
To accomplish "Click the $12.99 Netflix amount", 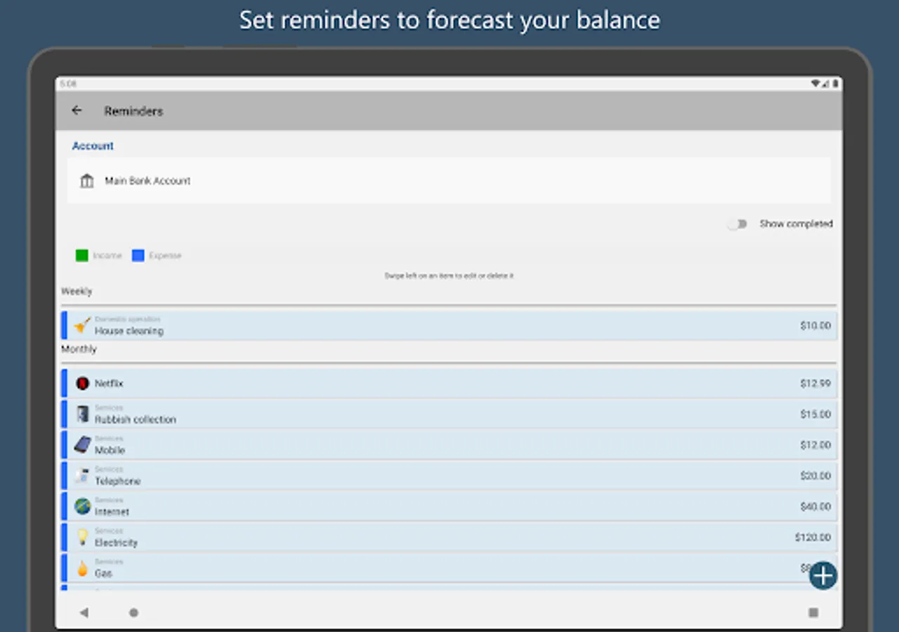I will (x=815, y=383).
